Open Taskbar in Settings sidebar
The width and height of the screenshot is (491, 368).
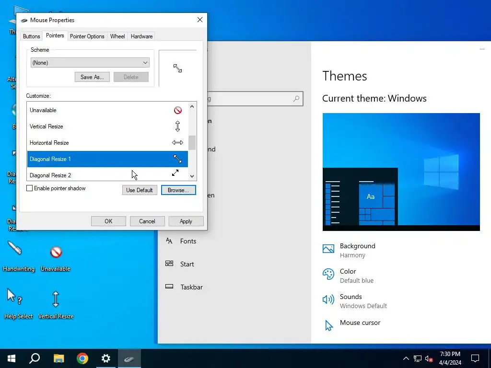[191, 287]
